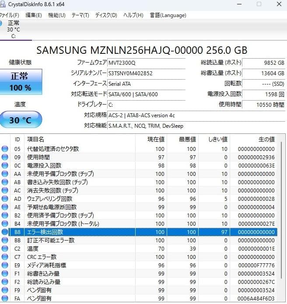287x304 pixels.
Task: Click the serial number field S3TSNY0M402852
Action: pyautogui.click(x=146, y=73)
